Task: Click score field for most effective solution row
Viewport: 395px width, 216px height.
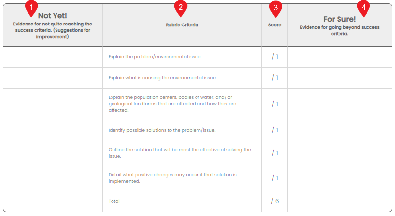Action: (x=275, y=153)
